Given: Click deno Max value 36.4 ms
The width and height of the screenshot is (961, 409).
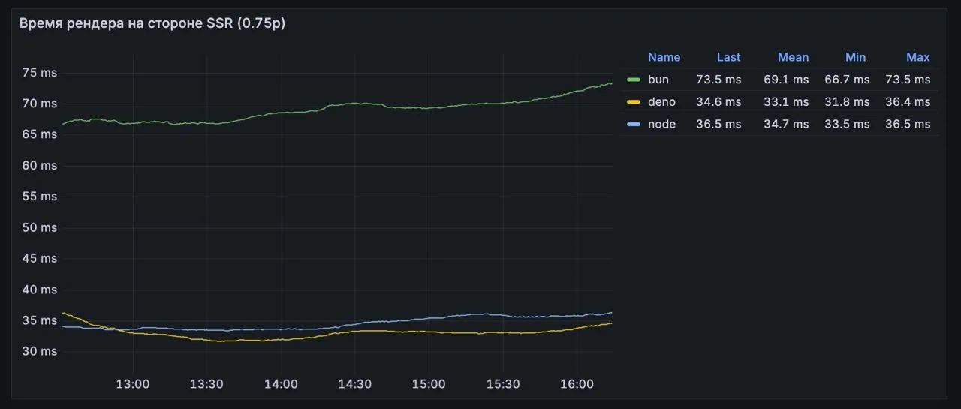Looking at the screenshot, I should [907, 102].
